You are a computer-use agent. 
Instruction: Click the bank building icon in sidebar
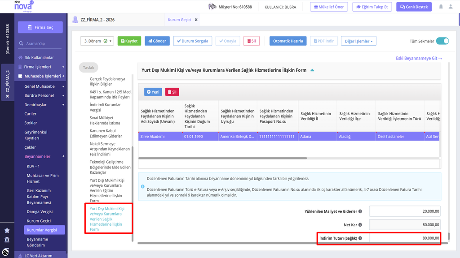[7, 240]
